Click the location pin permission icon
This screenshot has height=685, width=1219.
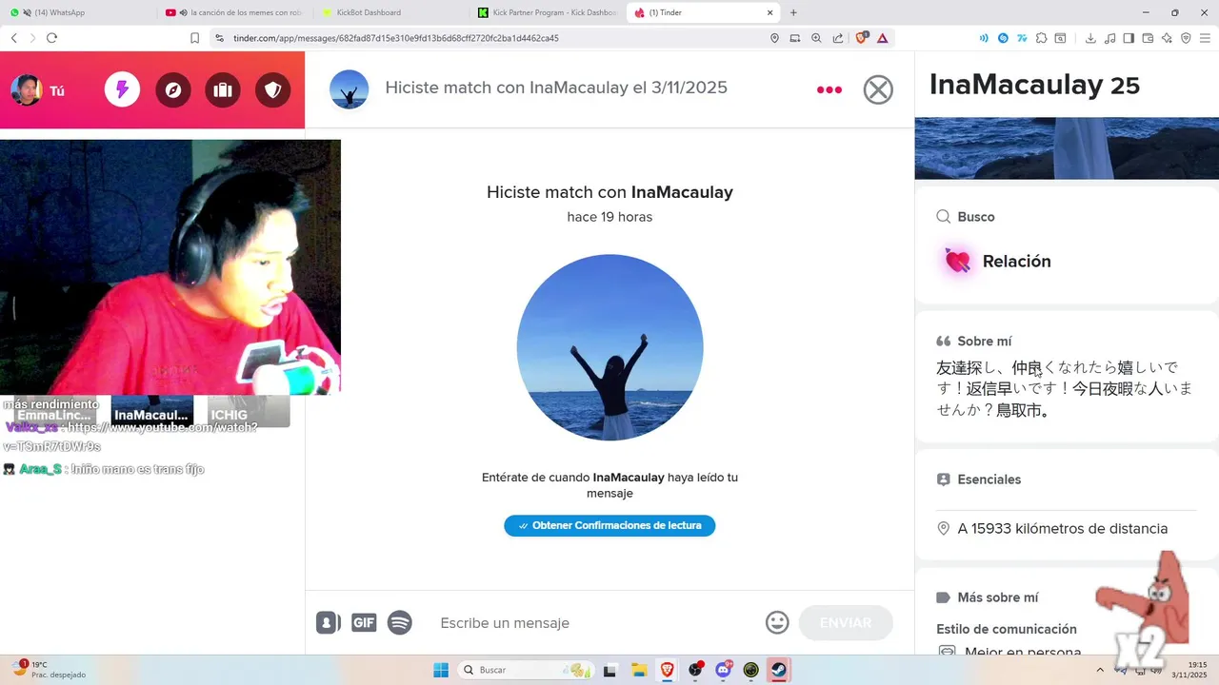[774, 38]
